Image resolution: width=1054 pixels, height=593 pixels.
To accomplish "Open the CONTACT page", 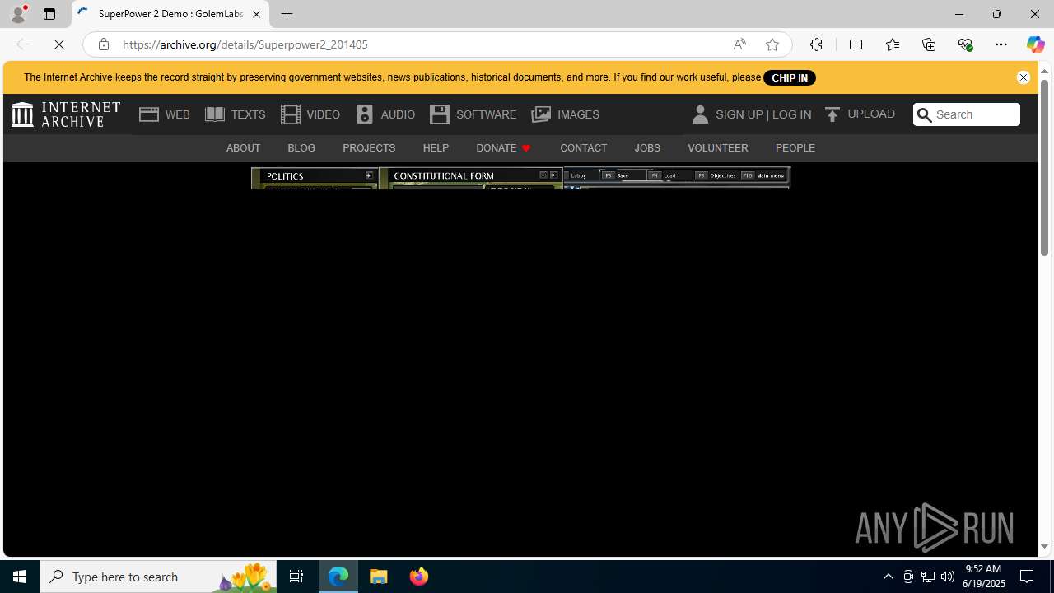I will click(x=583, y=148).
